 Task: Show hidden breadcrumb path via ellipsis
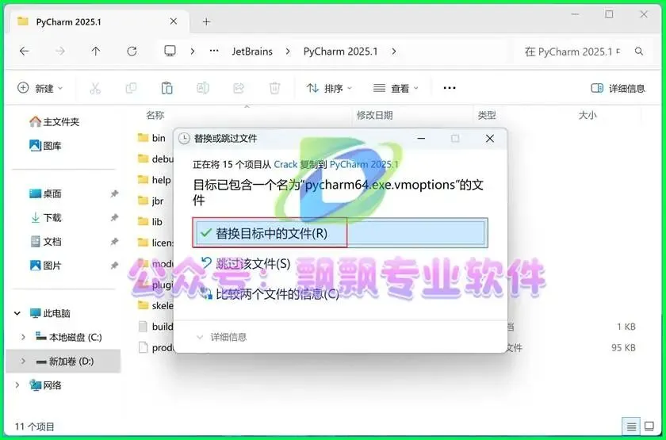(214, 52)
